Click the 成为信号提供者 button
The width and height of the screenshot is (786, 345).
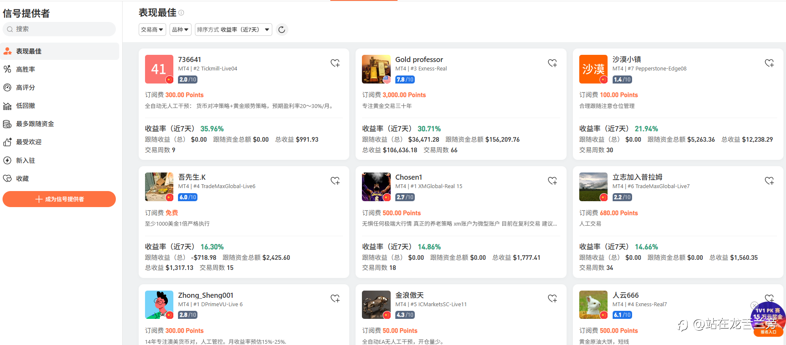[59, 199]
